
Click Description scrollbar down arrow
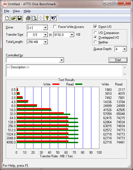[125, 74]
